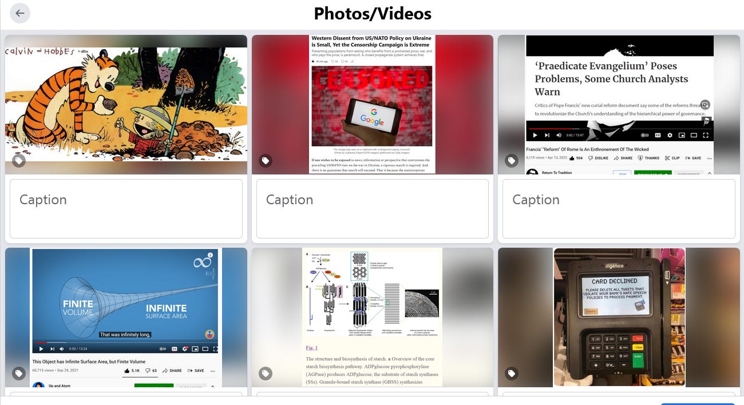
Task: Click caption box under Praedicate Evangelium image
Action: pyautogui.click(x=619, y=209)
